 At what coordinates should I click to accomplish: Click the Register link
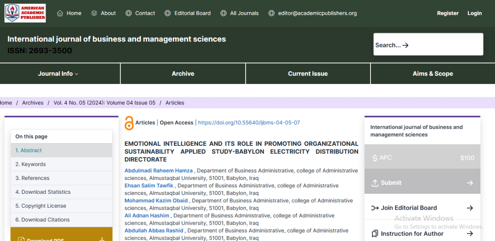[448, 13]
